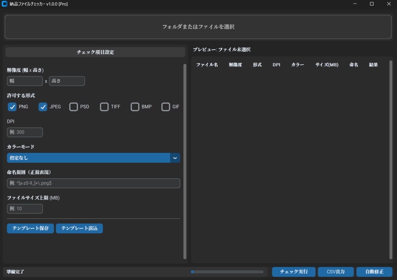The image size is (397, 280).
Task: Click the 結果 column header
Action: pyautogui.click(x=373, y=65)
